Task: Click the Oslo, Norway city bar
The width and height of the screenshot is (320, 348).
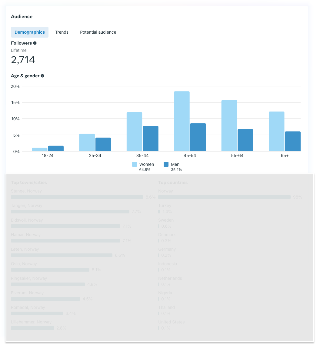Action: click(50, 270)
